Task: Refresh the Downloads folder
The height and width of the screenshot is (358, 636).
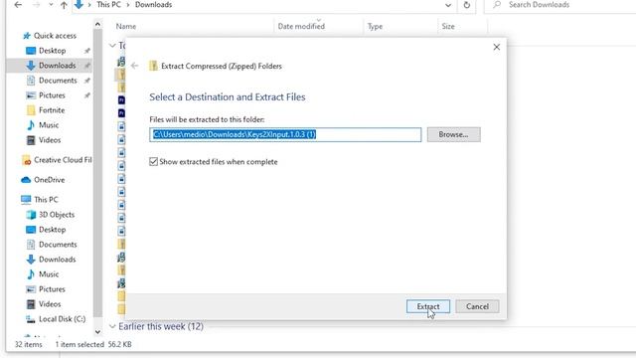Action: point(466,5)
